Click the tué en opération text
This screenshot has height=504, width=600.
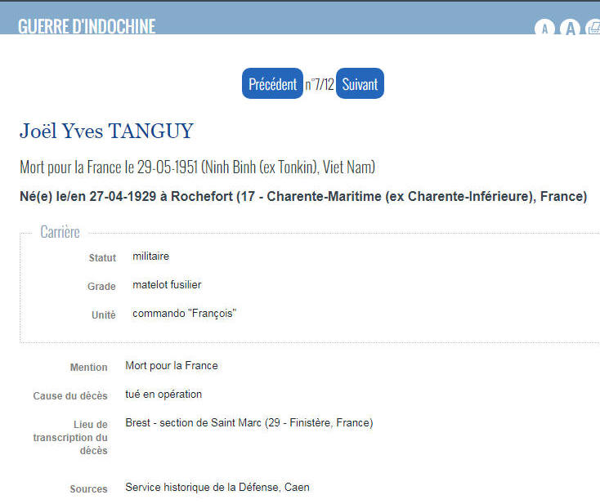163,395
